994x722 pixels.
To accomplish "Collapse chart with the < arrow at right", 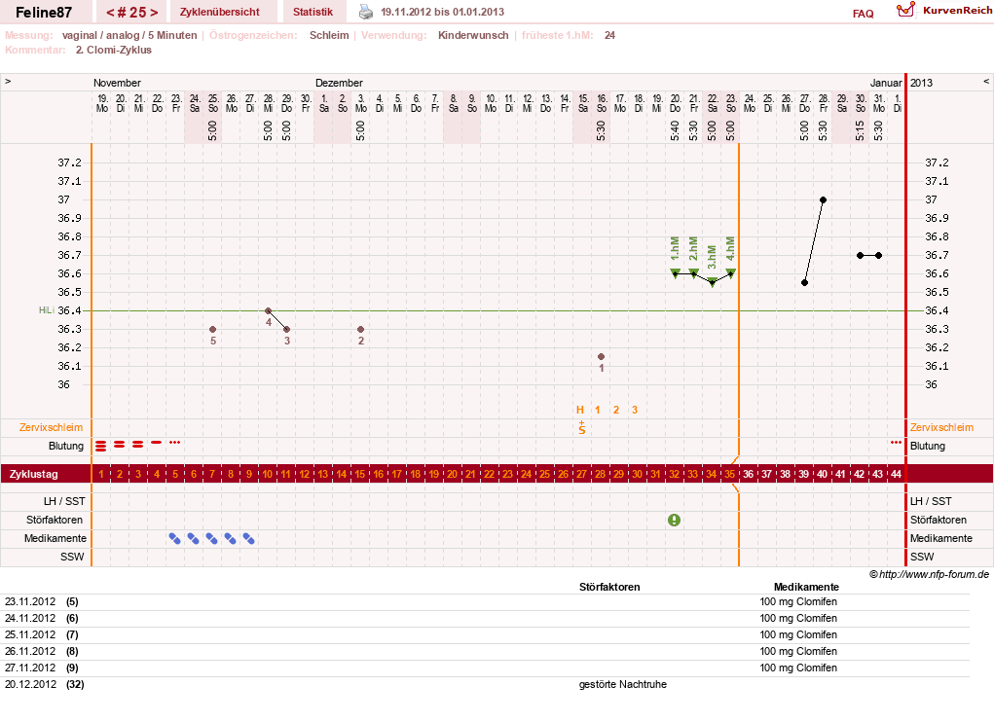I will (986, 82).
